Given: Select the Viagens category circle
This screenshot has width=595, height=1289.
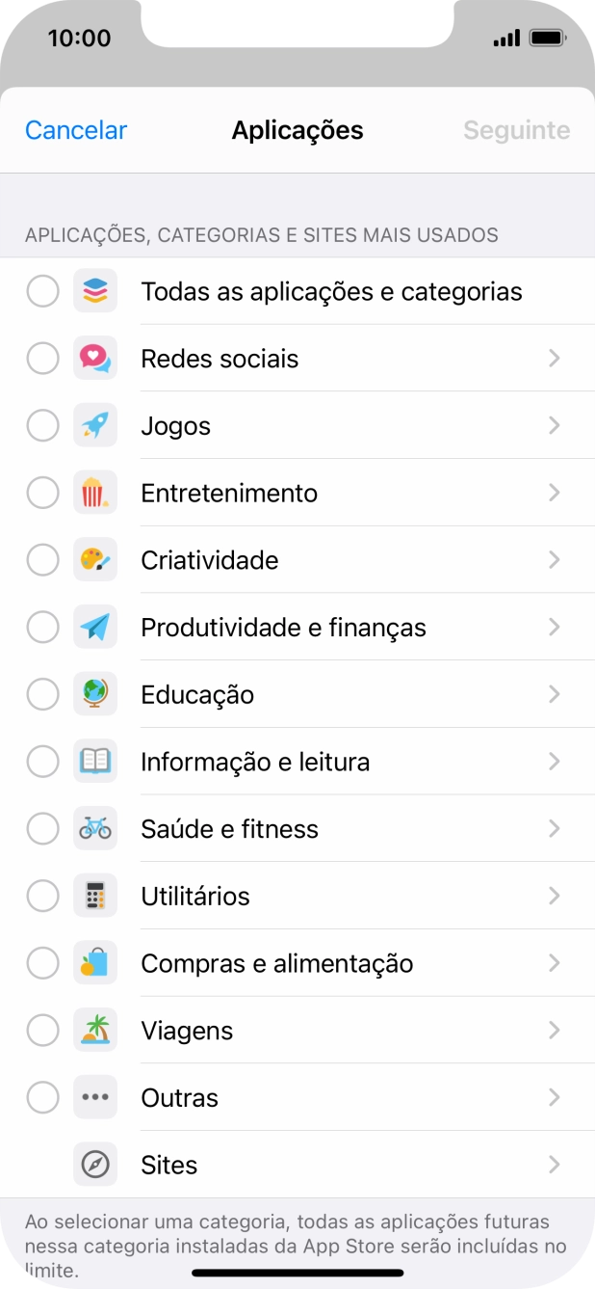Looking at the screenshot, I should point(42,1030).
